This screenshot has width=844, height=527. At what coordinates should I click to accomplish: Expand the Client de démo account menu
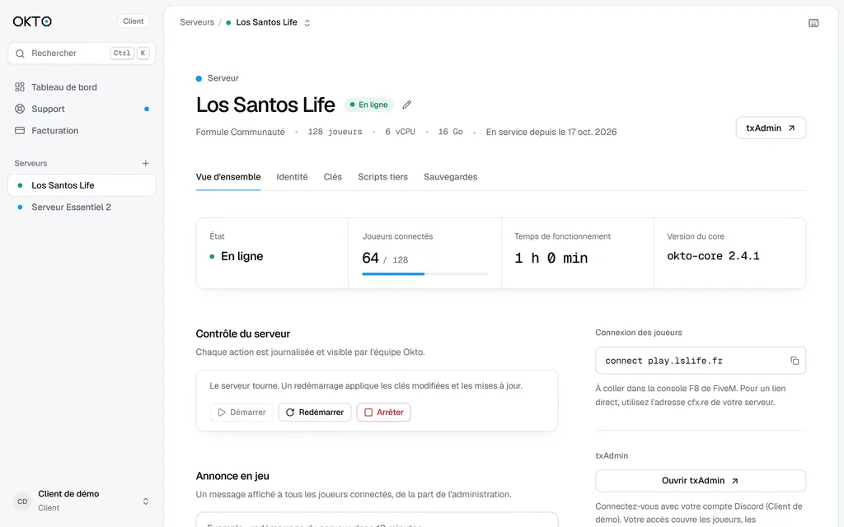(x=145, y=501)
